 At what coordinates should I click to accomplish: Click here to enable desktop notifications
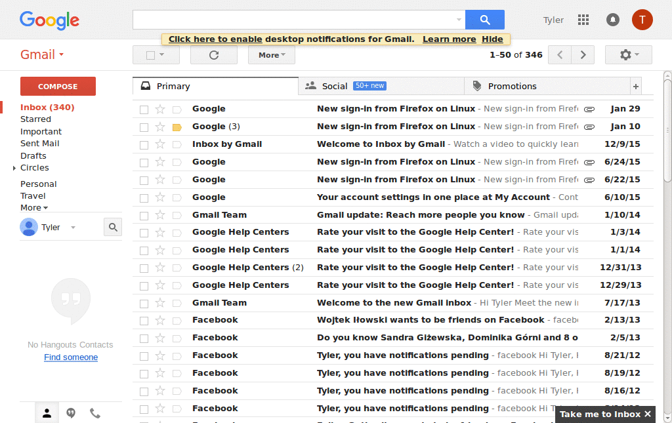215,39
